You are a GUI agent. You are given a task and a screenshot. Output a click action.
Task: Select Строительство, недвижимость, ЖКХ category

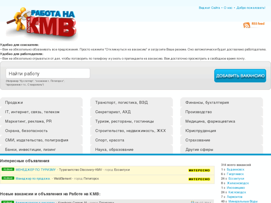131,131
